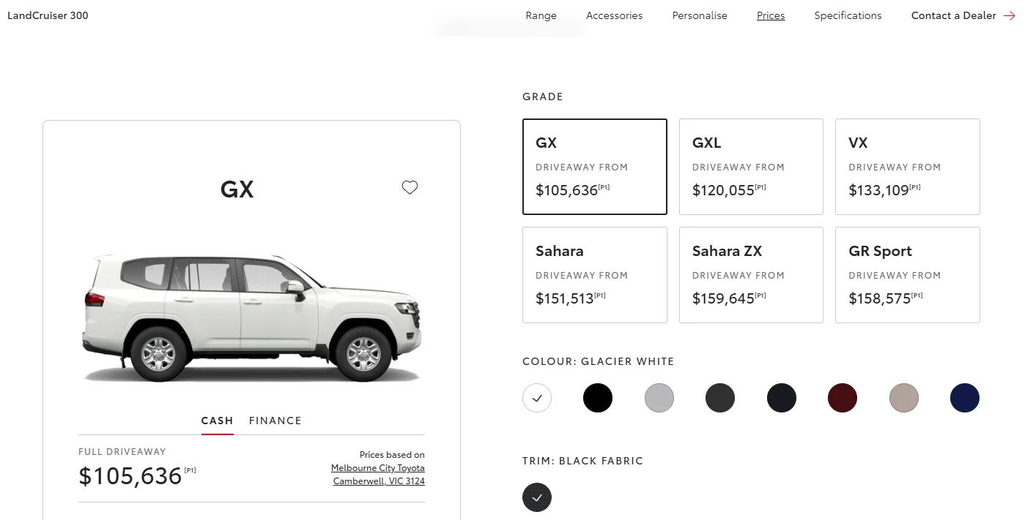Viewport: 1033px width, 520px height.
Task: Switch to the Finance tab
Action: (x=275, y=421)
